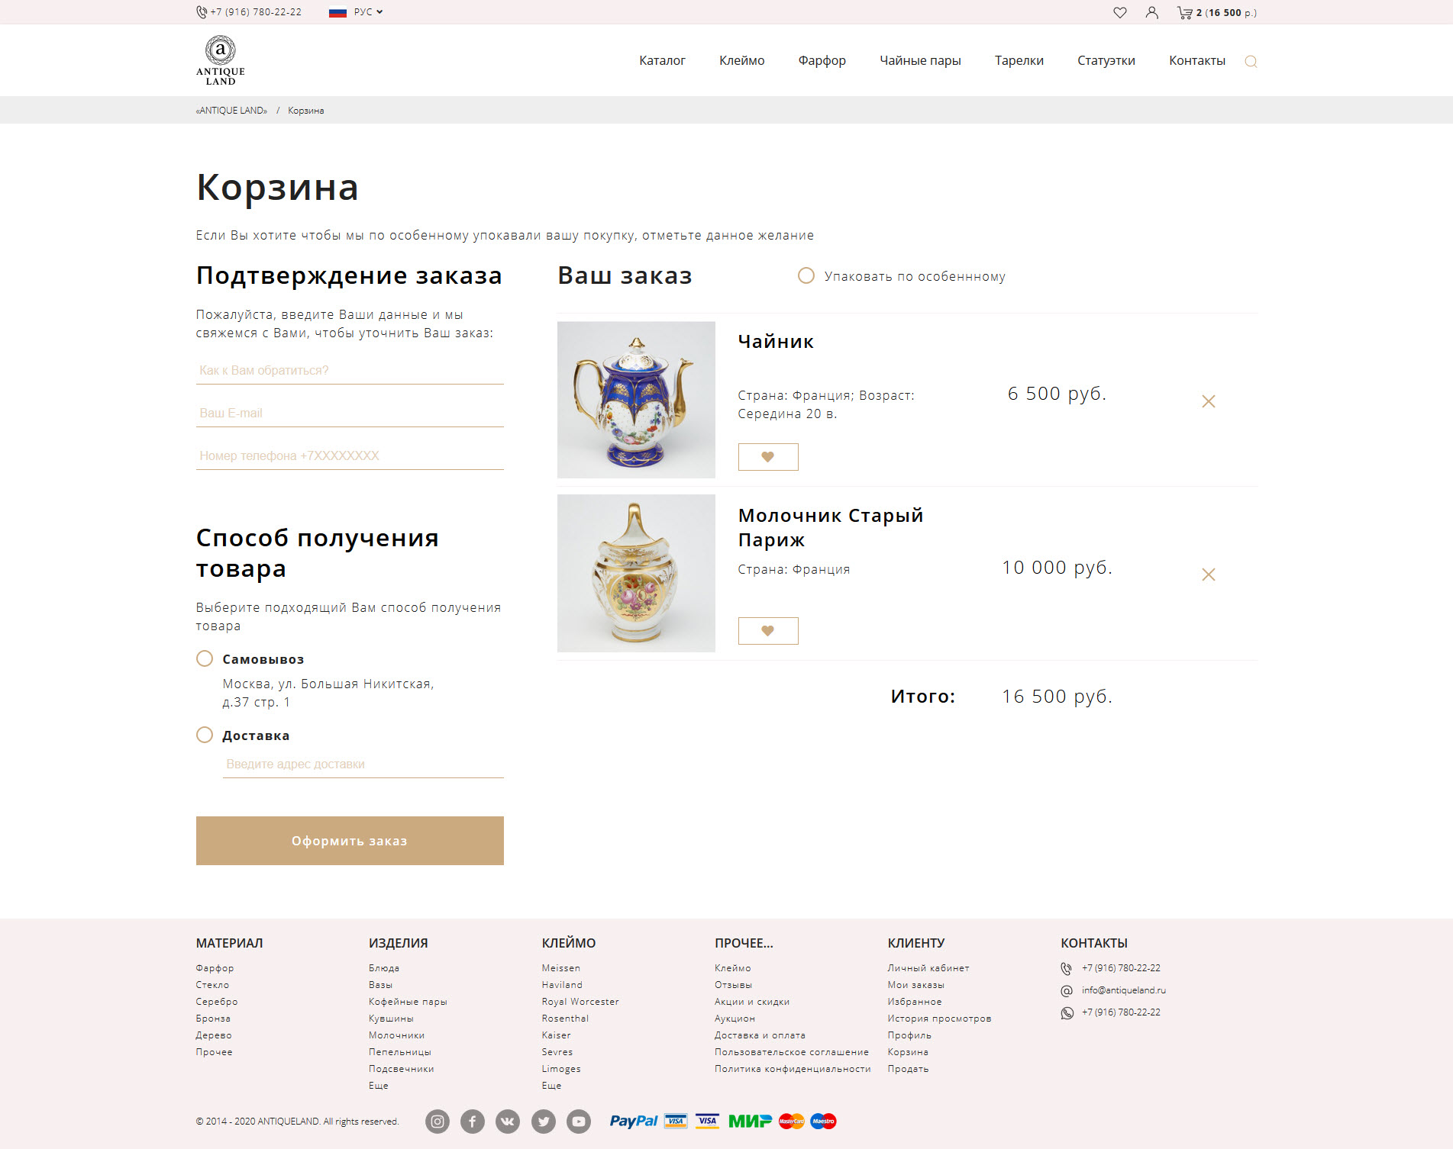Image resolution: width=1453 pixels, height=1149 pixels.
Task: Open the user account icon
Action: pos(1151,12)
